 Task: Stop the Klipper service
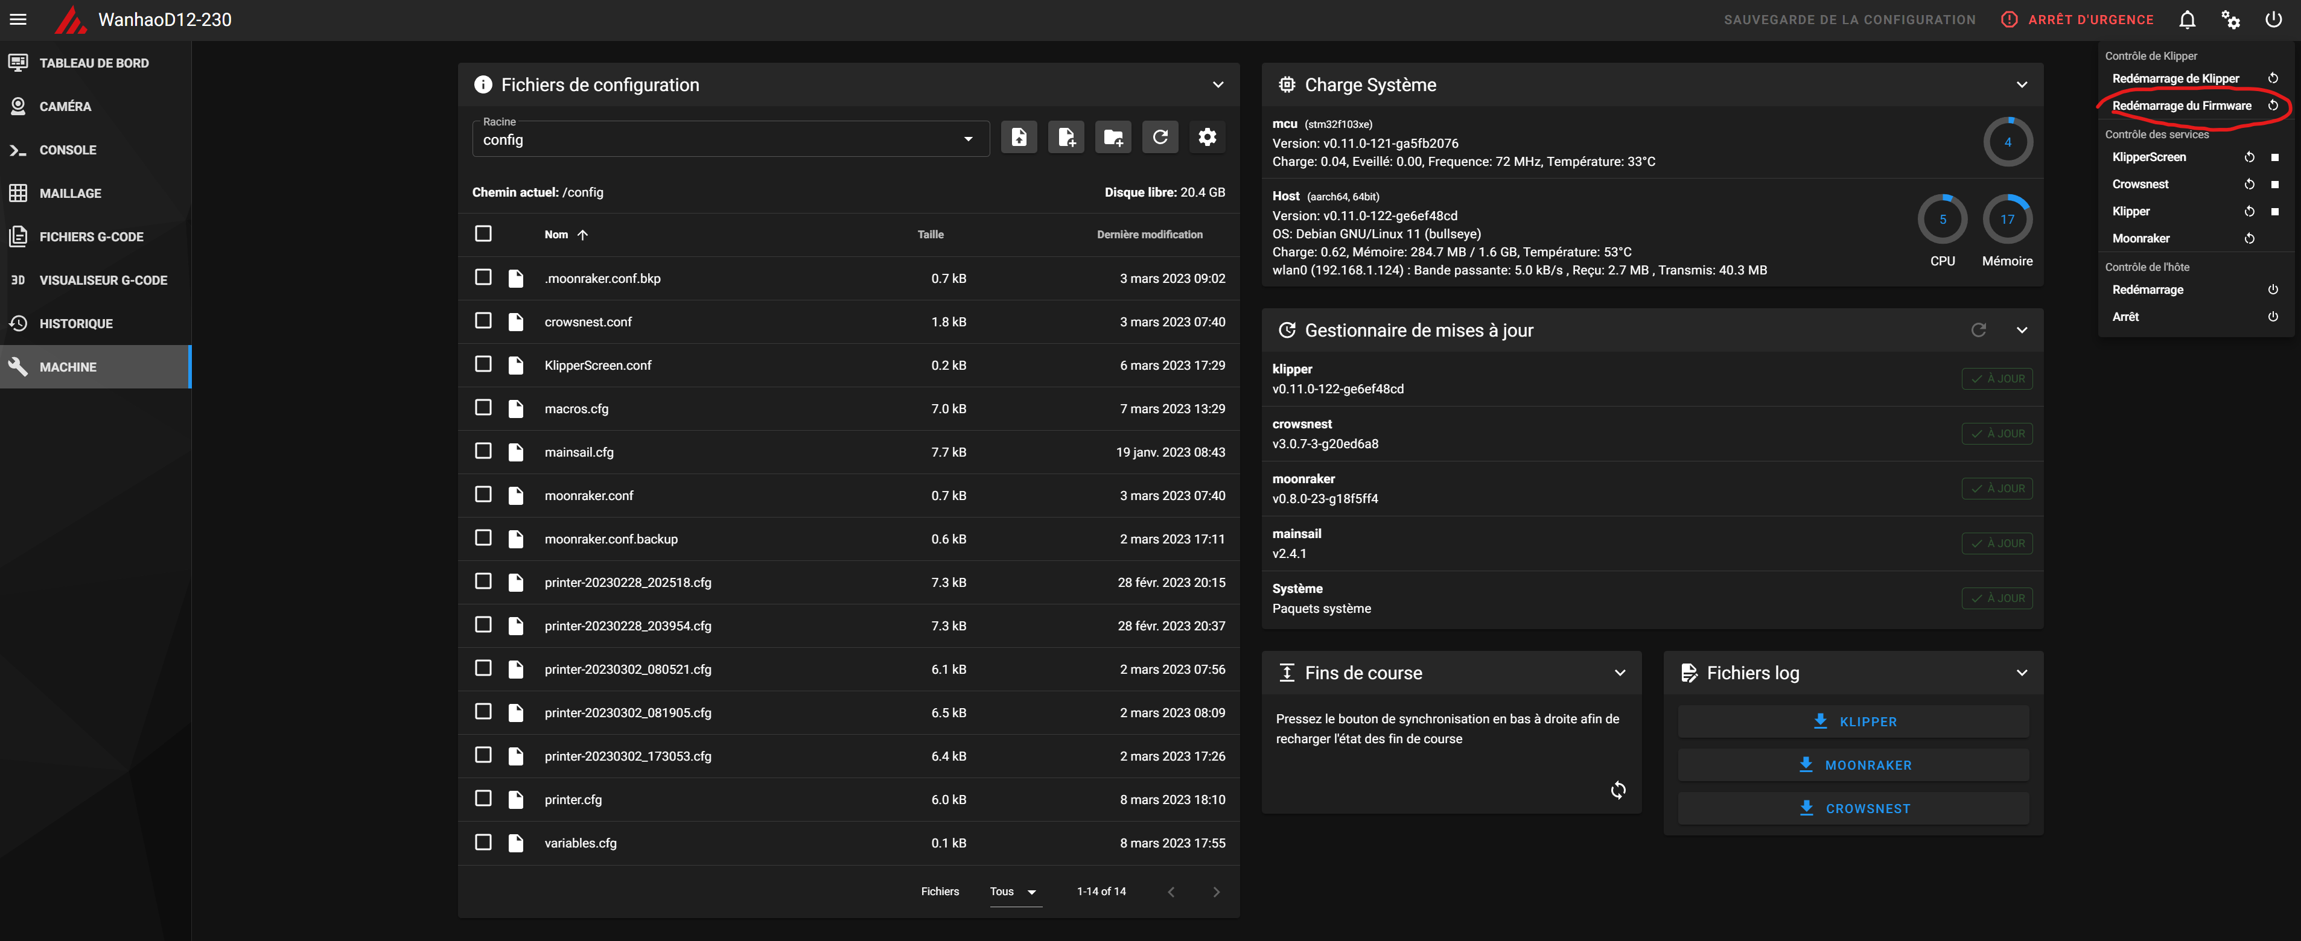pyautogui.click(x=2274, y=212)
